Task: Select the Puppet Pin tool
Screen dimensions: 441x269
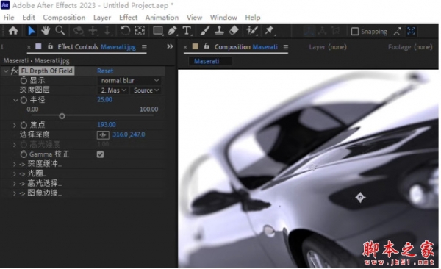Action: 270,30
